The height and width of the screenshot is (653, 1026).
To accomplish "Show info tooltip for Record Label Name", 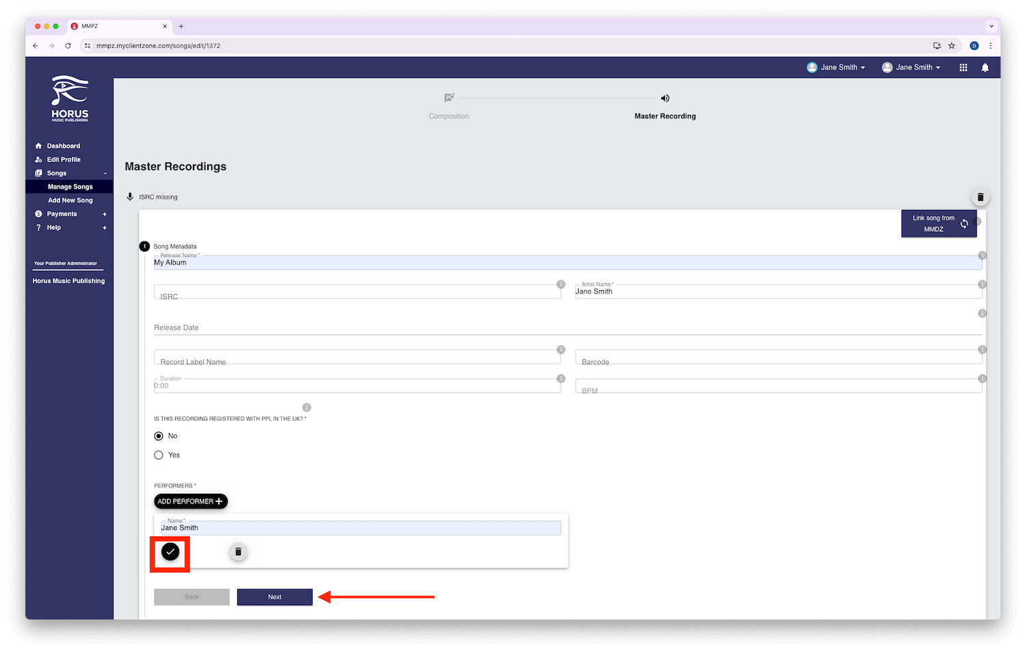I will pos(561,349).
